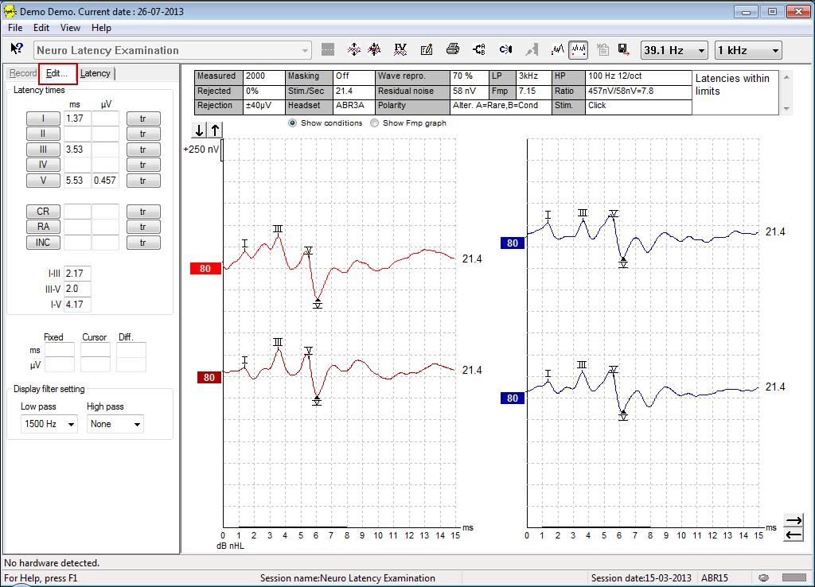
Task: Click the tr button in wave I row
Action: (143, 119)
